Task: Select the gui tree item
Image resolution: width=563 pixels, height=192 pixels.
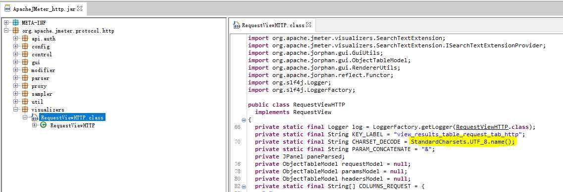Action: pos(36,62)
